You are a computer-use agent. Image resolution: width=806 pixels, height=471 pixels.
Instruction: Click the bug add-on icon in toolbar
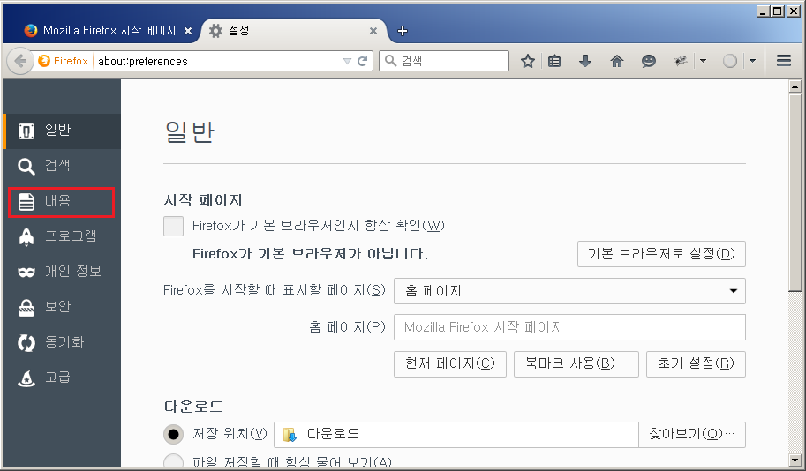[x=681, y=61]
